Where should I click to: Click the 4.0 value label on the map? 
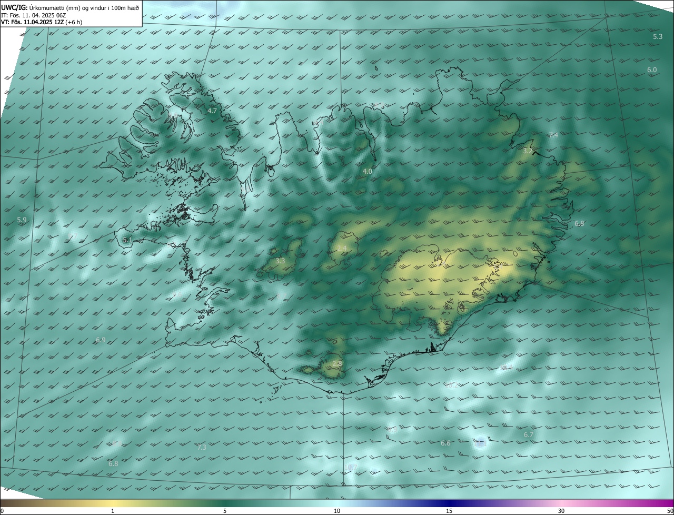tap(368, 171)
